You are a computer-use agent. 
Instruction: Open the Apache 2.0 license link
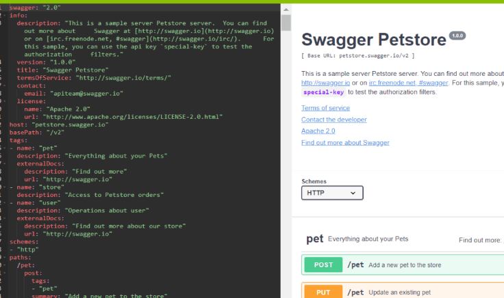point(318,131)
